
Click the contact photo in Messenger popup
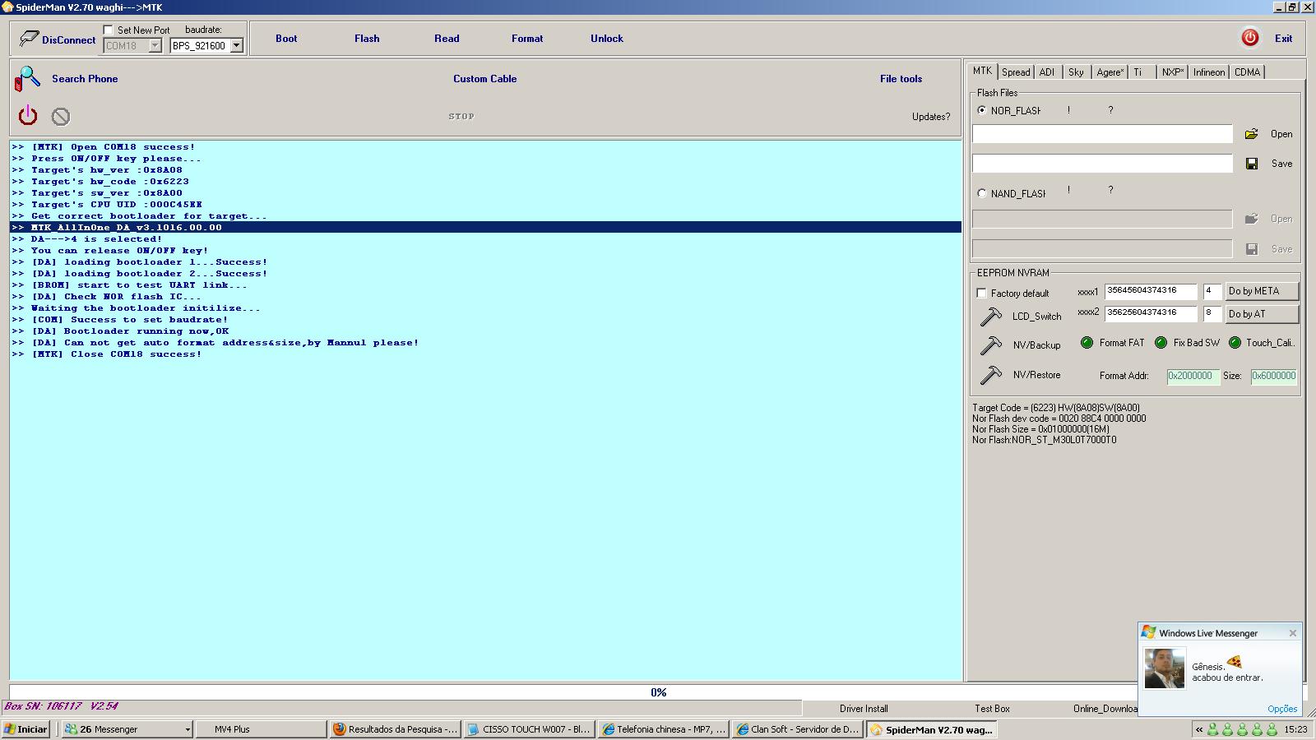1165,668
